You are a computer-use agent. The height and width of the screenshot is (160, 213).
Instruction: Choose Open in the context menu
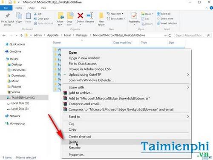(126, 52)
